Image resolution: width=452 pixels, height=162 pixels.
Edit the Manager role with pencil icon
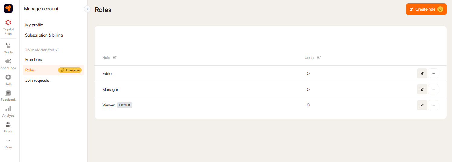(x=422, y=89)
